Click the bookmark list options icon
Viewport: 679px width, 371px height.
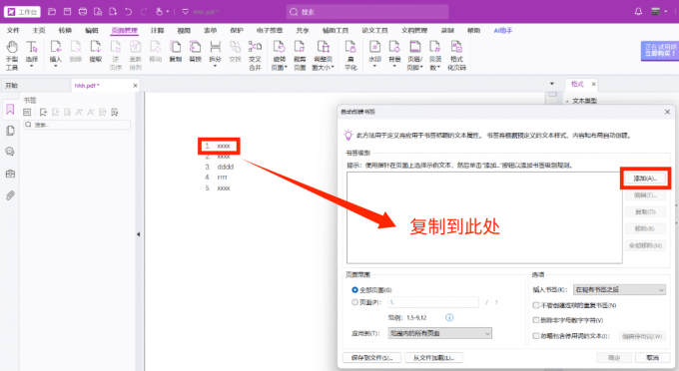pos(27,113)
